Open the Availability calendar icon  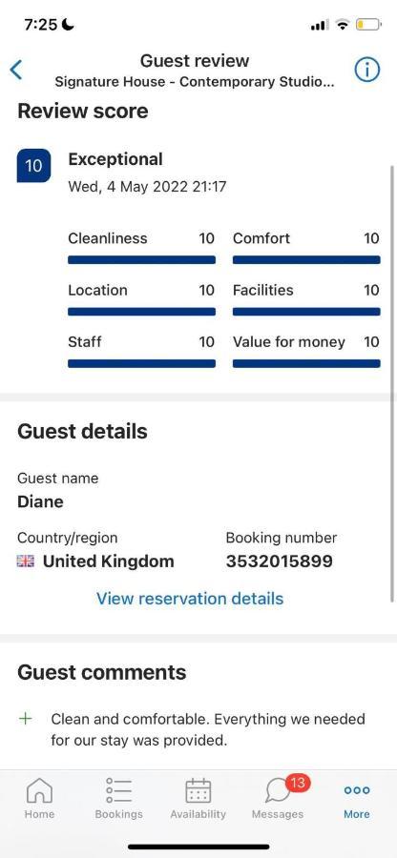198,790
